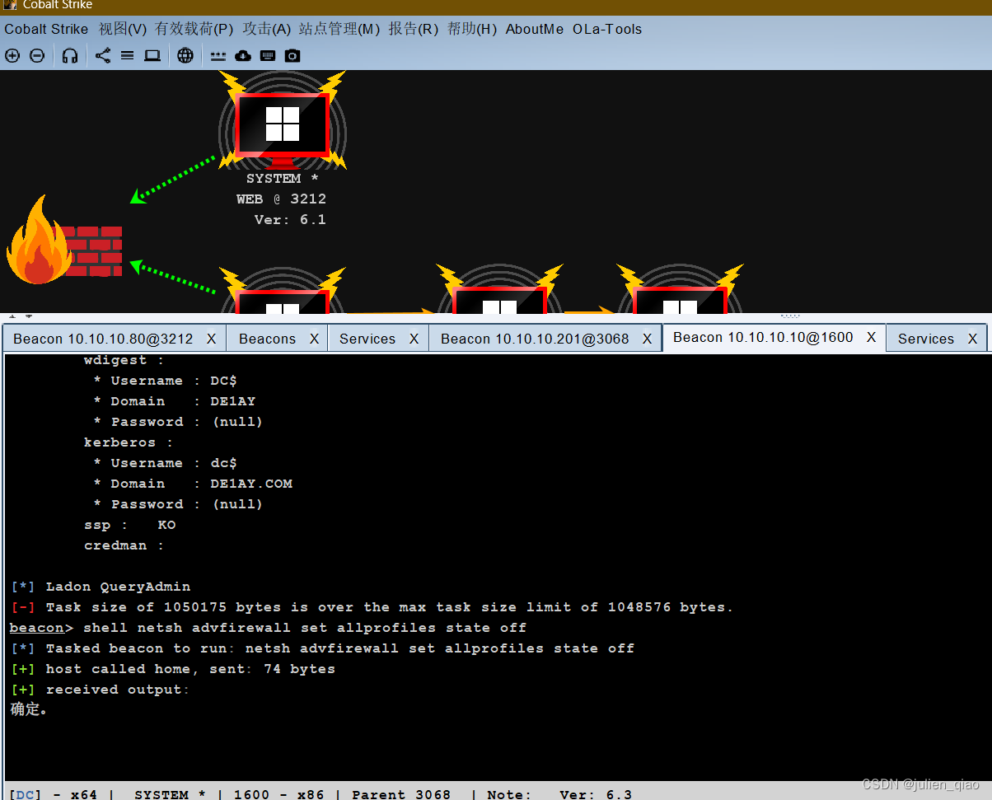Open screenshots via the camera icon

coord(292,56)
